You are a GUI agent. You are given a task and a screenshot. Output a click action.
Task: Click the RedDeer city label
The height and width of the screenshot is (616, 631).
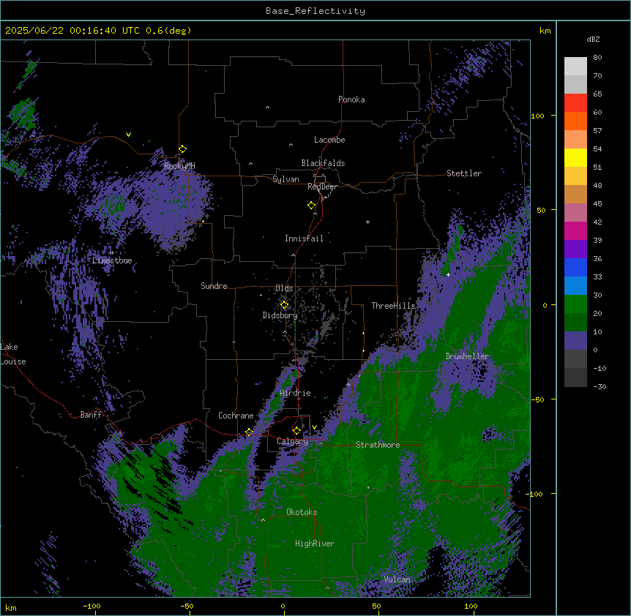[322, 187]
